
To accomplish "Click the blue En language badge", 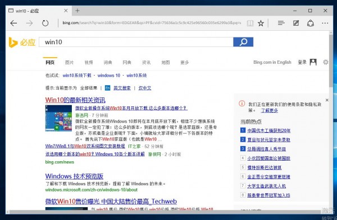I will tap(107, 88).
